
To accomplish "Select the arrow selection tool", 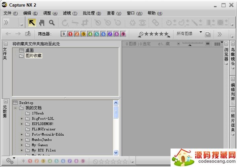I will 32,22.
